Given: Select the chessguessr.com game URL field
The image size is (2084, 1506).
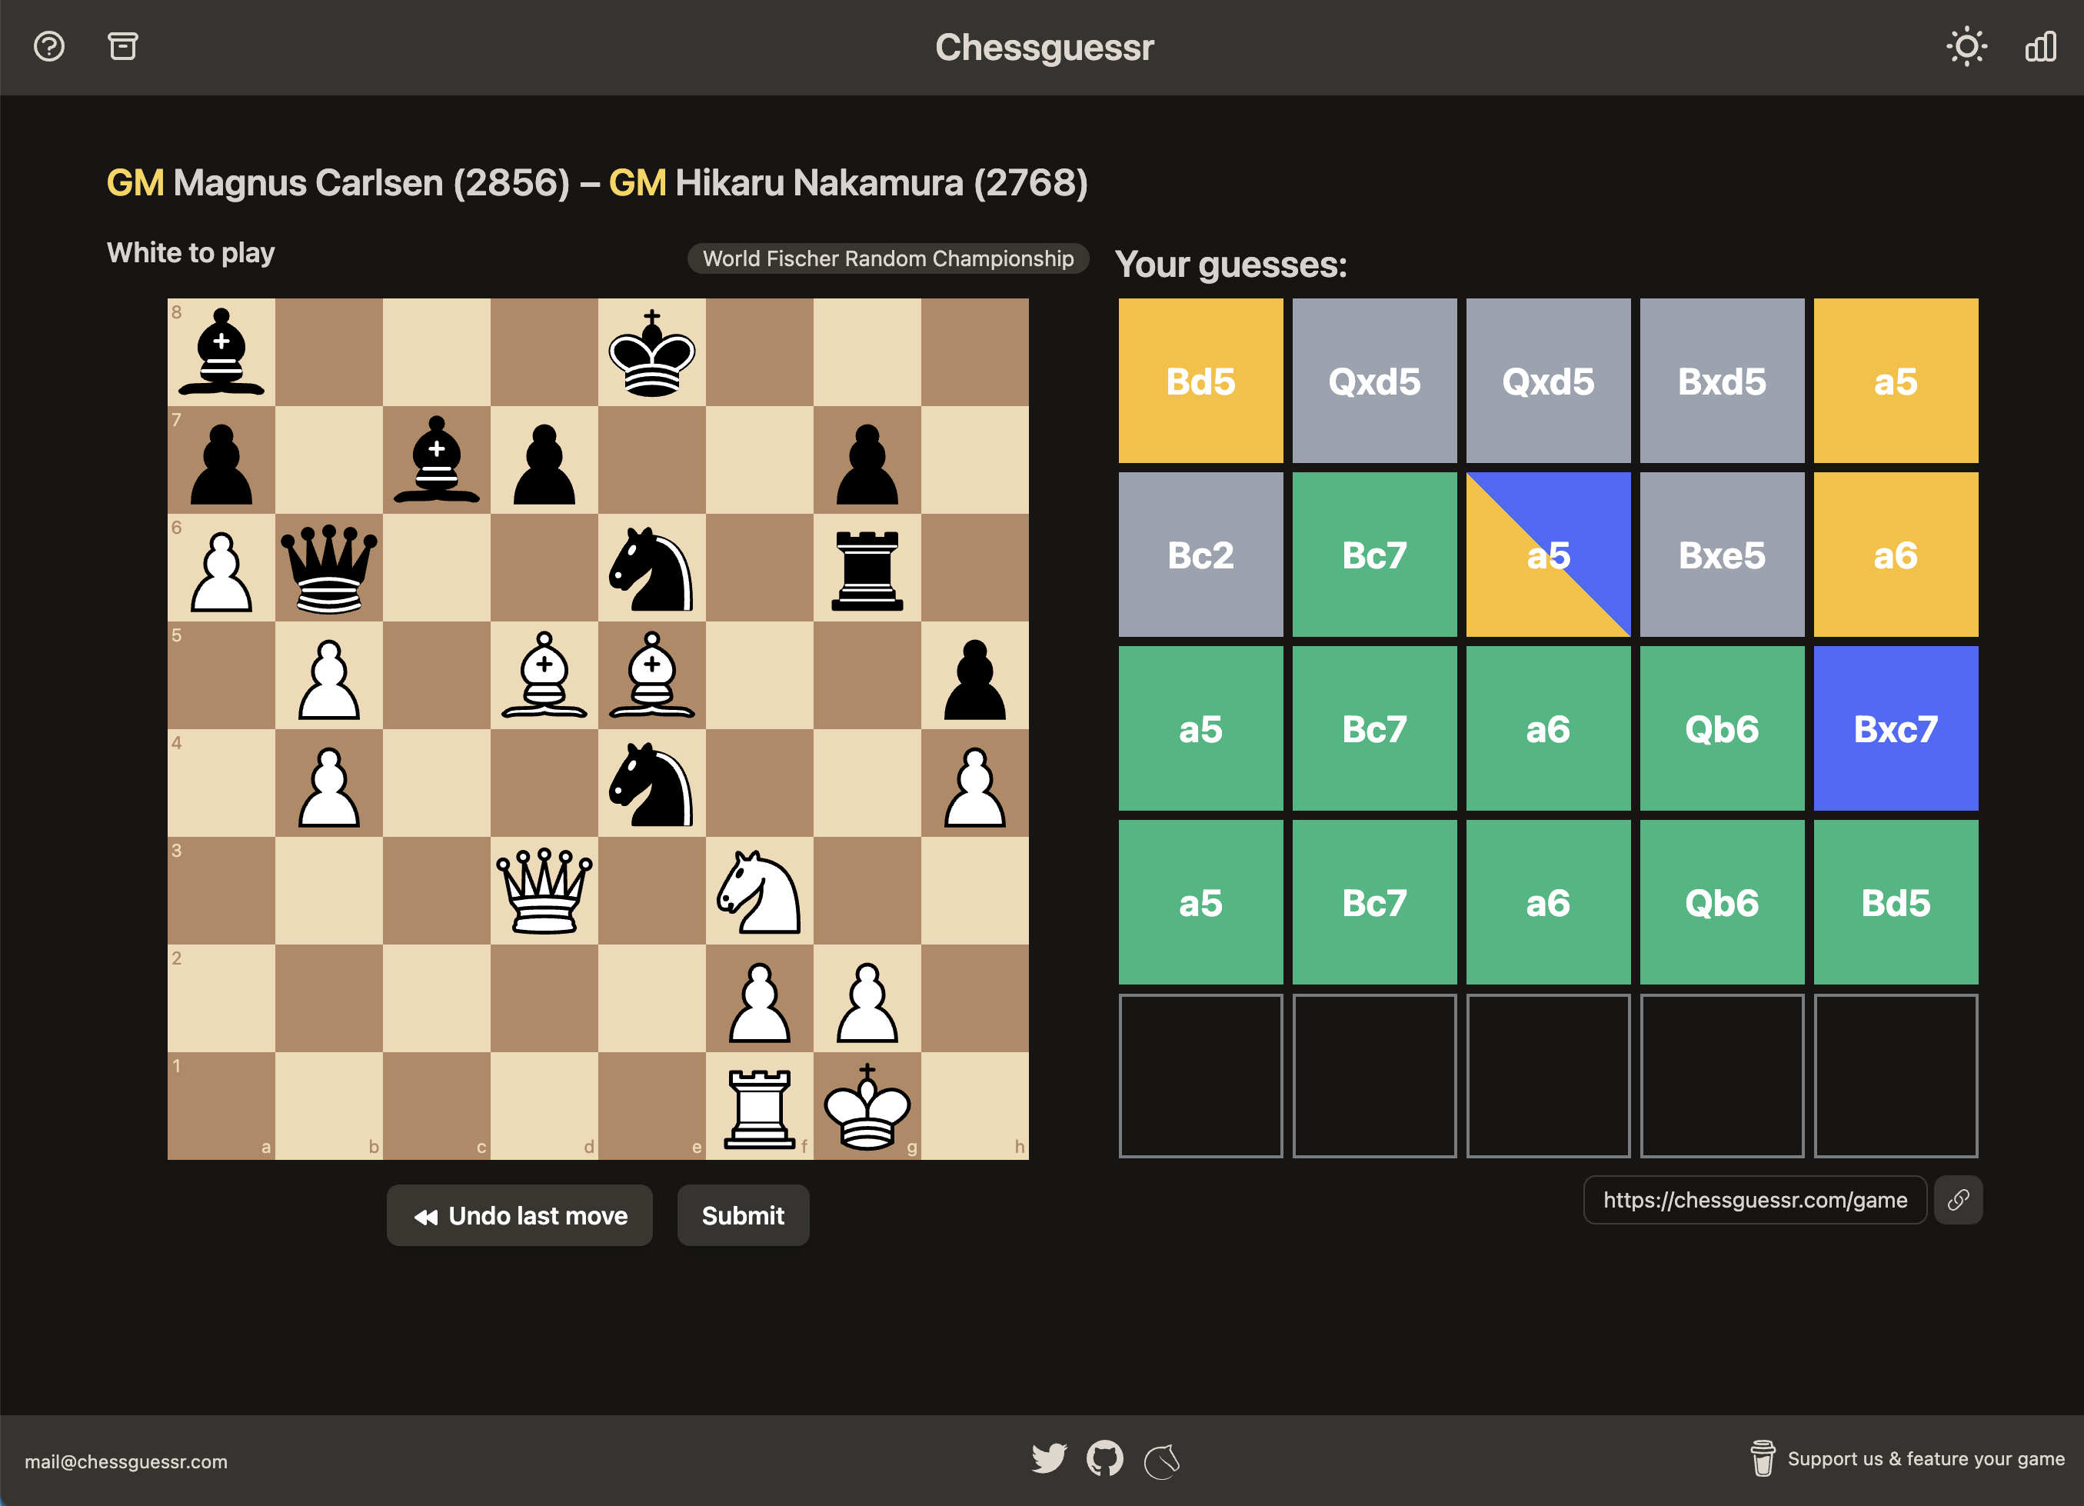Looking at the screenshot, I should pos(1754,1200).
